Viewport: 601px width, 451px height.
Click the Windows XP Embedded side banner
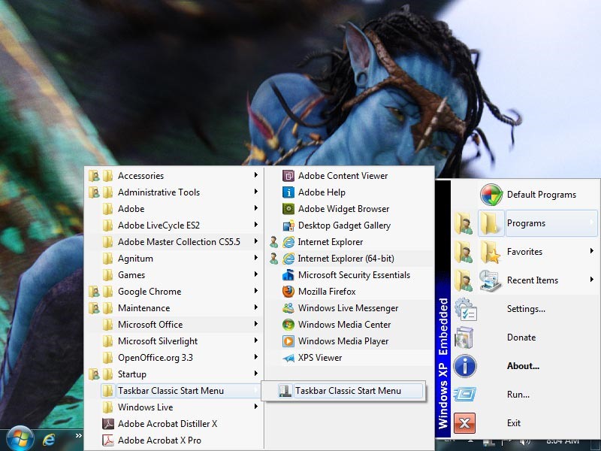[x=442, y=310]
